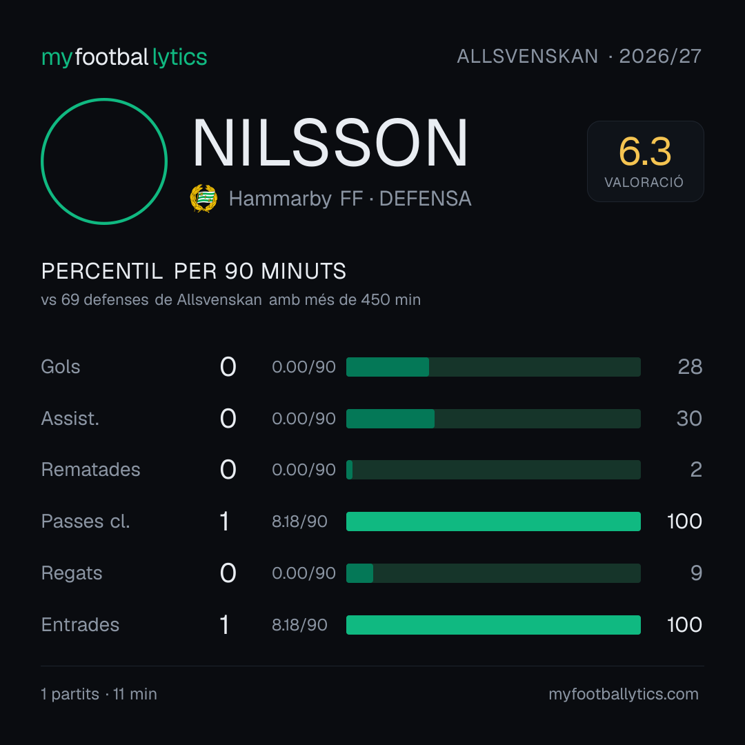Image resolution: width=745 pixels, height=745 pixels.
Task: Click the Passes cl. full percentile bar
Action: tap(493, 521)
